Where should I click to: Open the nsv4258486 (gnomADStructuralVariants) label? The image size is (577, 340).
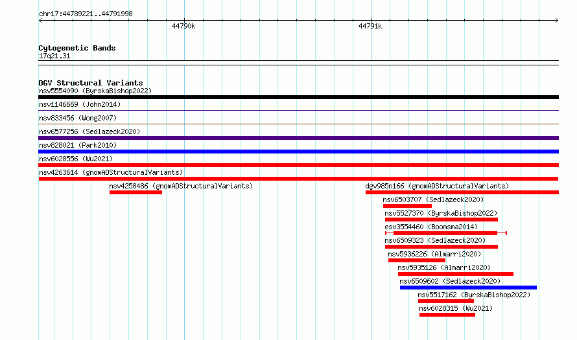click(181, 186)
